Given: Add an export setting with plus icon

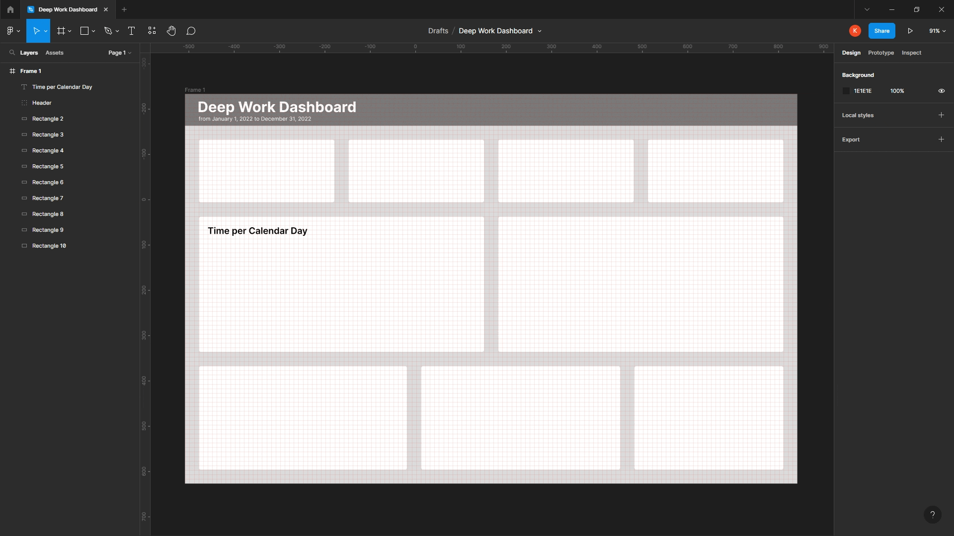Looking at the screenshot, I should [941, 139].
